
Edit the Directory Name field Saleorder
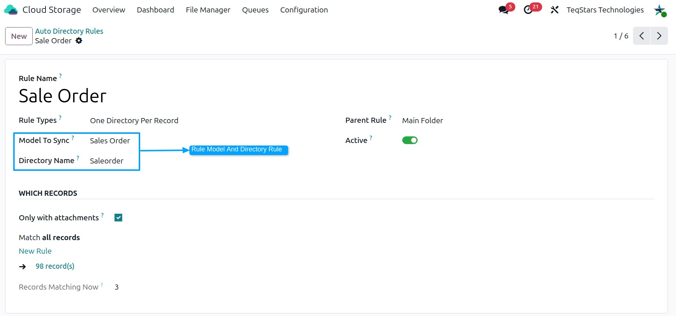[x=107, y=161]
